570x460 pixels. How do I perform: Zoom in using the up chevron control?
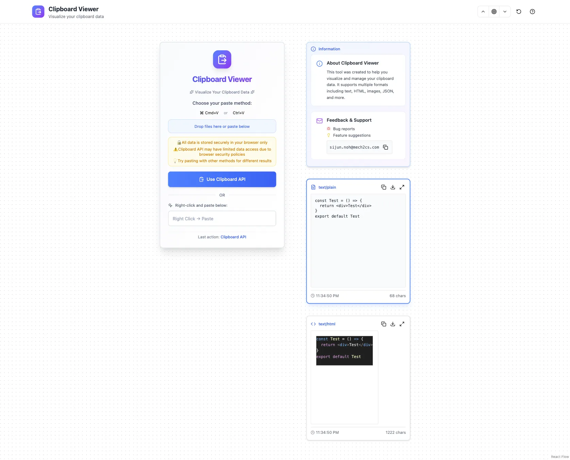pyautogui.click(x=483, y=11)
